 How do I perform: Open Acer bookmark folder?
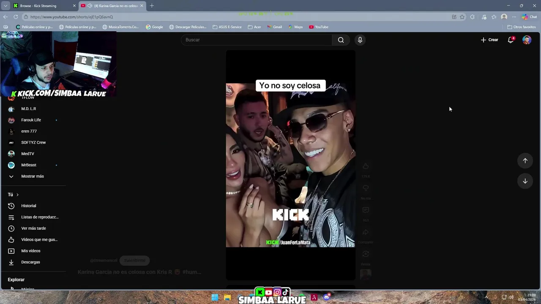tap(254, 27)
